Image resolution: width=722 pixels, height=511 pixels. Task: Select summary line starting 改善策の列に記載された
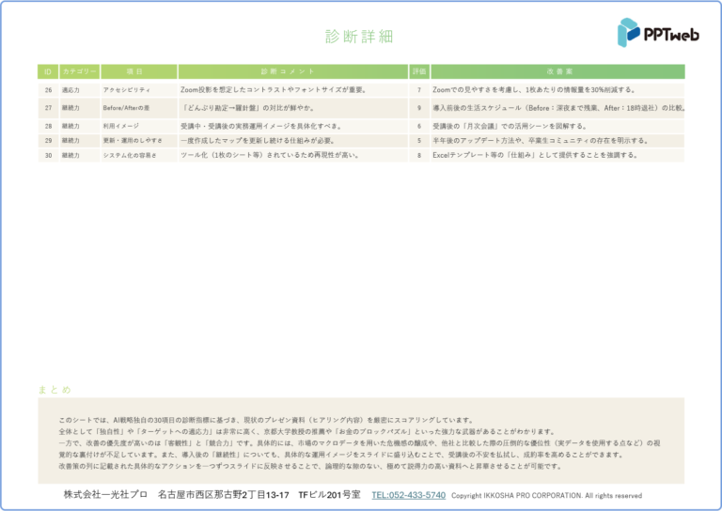pyautogui.click(x=311, y=466)
